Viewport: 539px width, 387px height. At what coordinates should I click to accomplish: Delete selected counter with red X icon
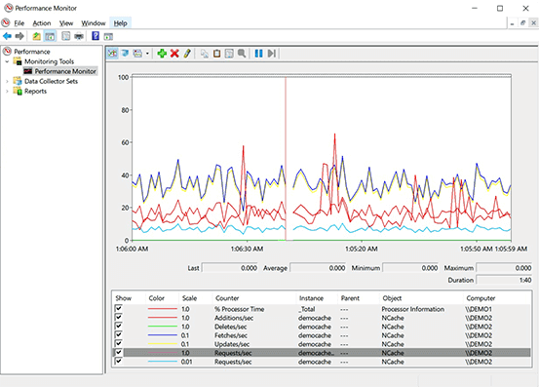174,54
